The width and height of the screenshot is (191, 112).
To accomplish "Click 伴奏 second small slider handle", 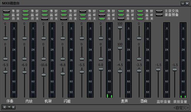I will [x=6, y=59].
